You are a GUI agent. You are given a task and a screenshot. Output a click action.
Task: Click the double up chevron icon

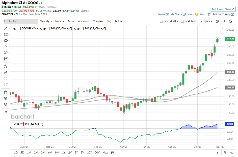pos(224,21)
